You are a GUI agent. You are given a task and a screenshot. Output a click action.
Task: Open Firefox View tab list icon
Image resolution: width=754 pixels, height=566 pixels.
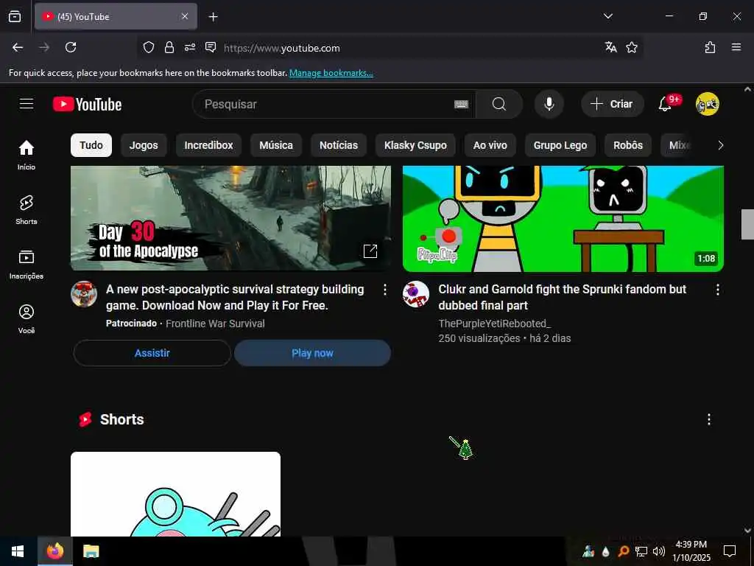coord(15,16)
